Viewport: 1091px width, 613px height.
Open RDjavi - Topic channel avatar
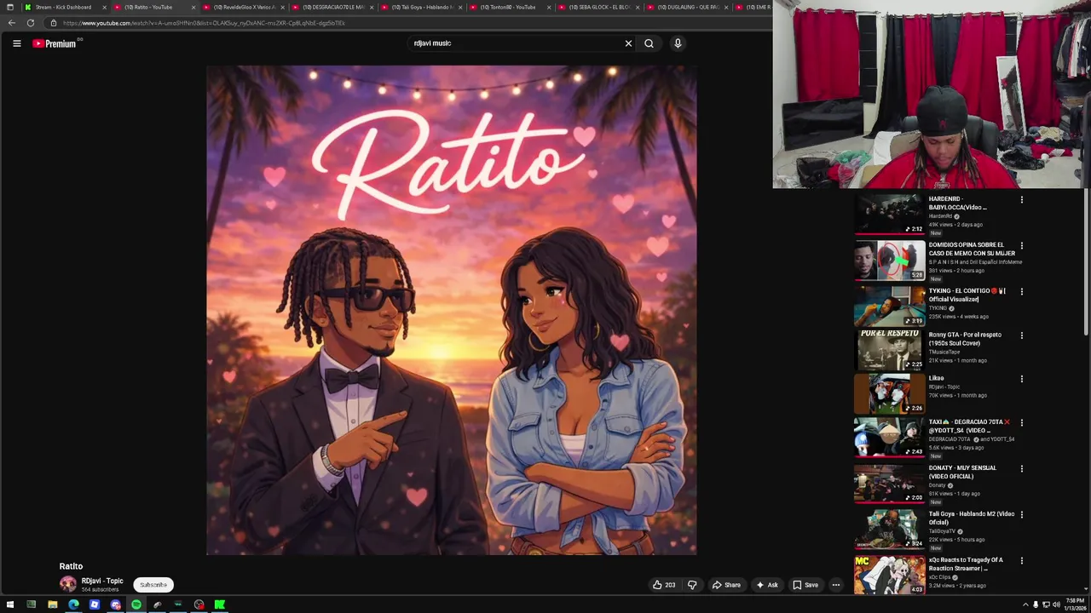[67, 584]
